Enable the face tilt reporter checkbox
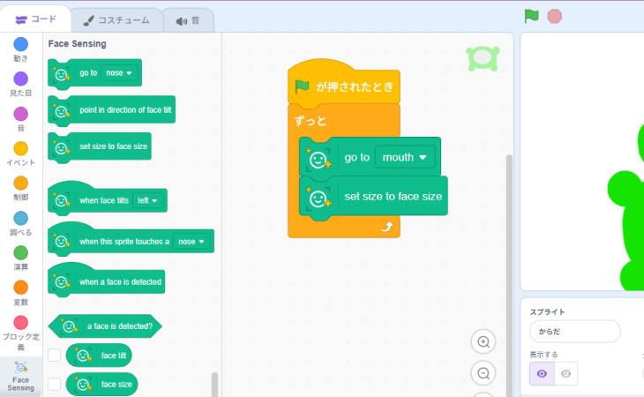644x397 pixels. point(55,356)
